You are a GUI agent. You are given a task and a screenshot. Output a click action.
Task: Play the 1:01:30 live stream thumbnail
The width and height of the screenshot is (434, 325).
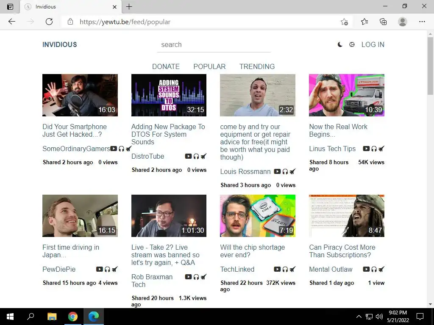click(169, 215)
